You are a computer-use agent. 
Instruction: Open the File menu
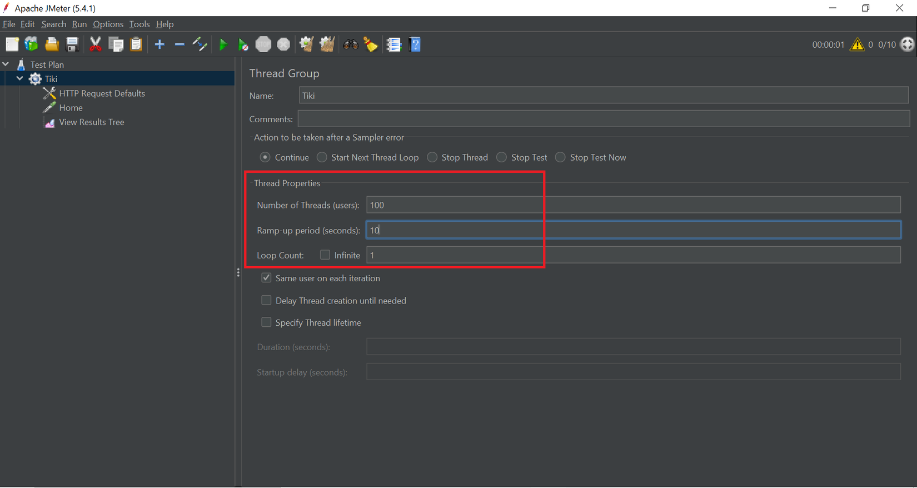pos(9,24)
